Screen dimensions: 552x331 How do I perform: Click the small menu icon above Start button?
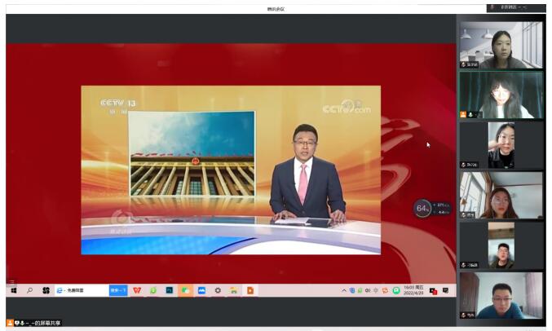(x=11, y=282)
